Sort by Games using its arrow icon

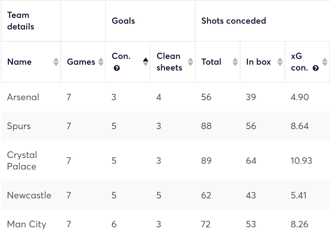(101, 62)
